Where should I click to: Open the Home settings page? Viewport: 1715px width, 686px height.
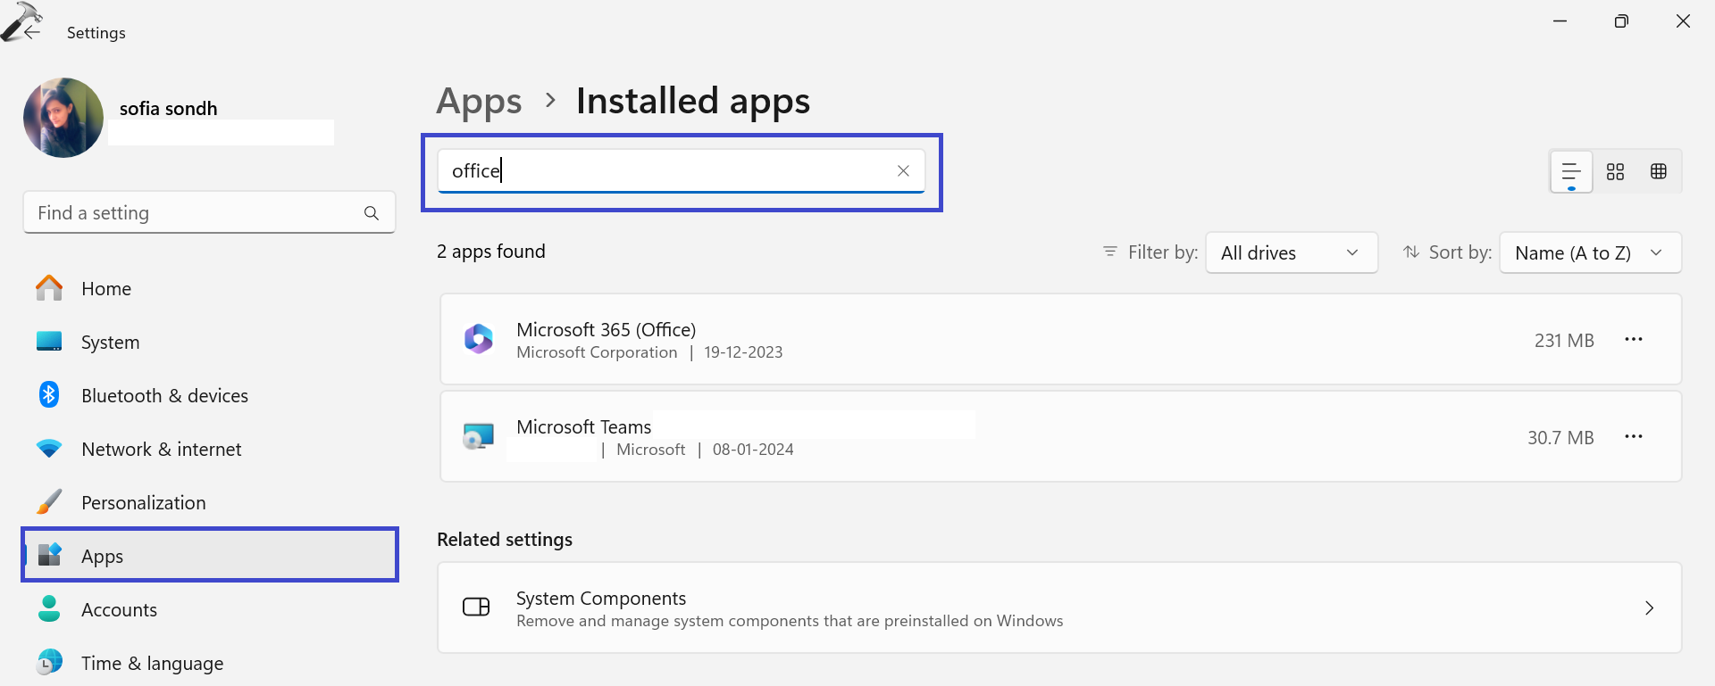coord(106,289)
